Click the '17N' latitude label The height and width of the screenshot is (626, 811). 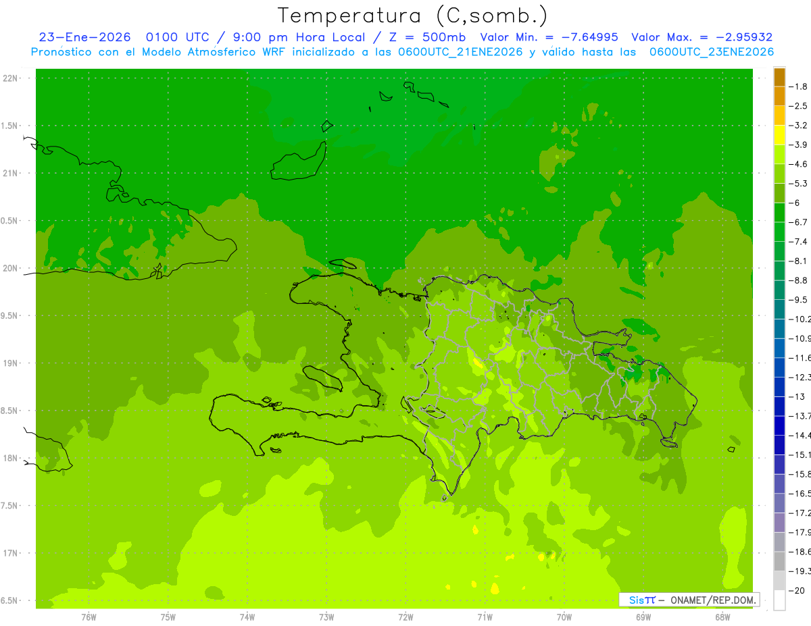pos(11,553)
